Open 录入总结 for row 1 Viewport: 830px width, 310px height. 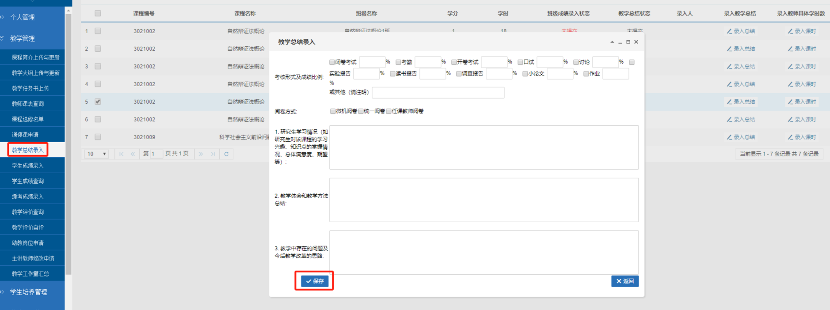(x=741, y=31)
